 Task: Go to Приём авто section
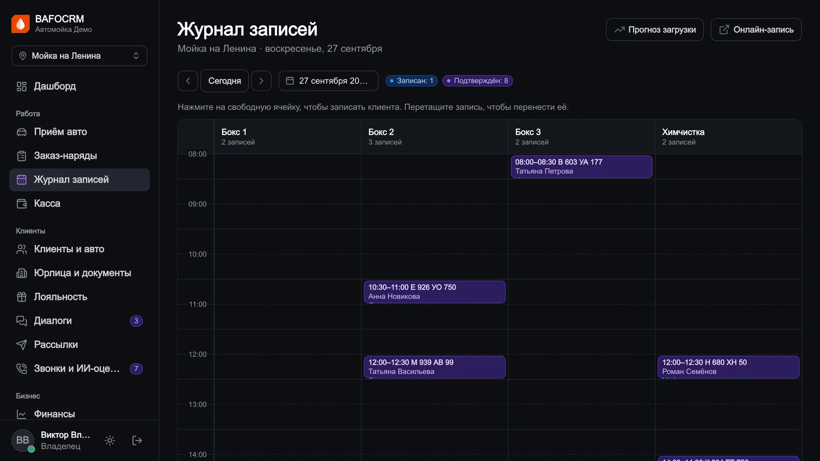pos(79,132)
